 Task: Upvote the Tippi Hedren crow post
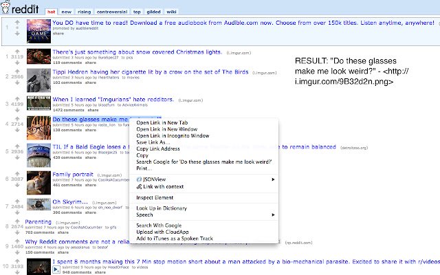[x=17, y=71]
